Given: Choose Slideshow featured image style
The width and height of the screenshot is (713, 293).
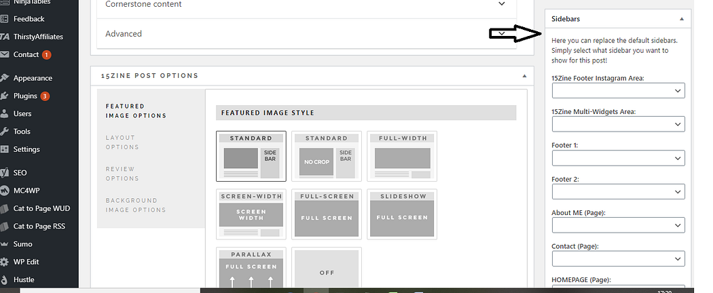Looking at the screenshot, I should pyautogui.click(x=402, y=214).
